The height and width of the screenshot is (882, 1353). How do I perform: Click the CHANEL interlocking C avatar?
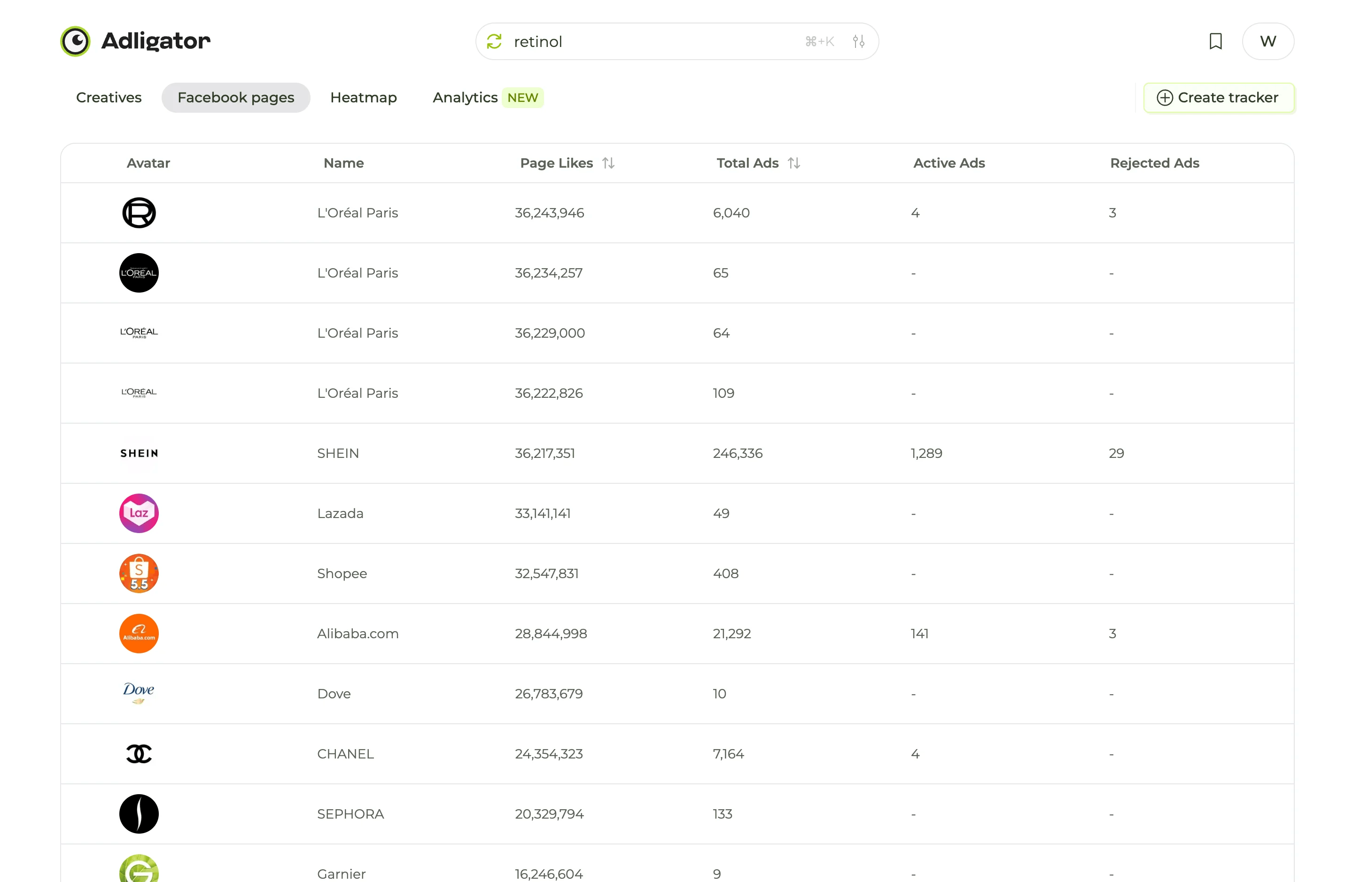pos(139,754)
